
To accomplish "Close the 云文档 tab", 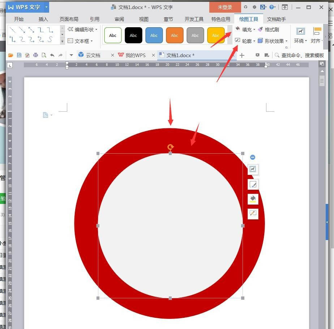I will pos(112,55).
